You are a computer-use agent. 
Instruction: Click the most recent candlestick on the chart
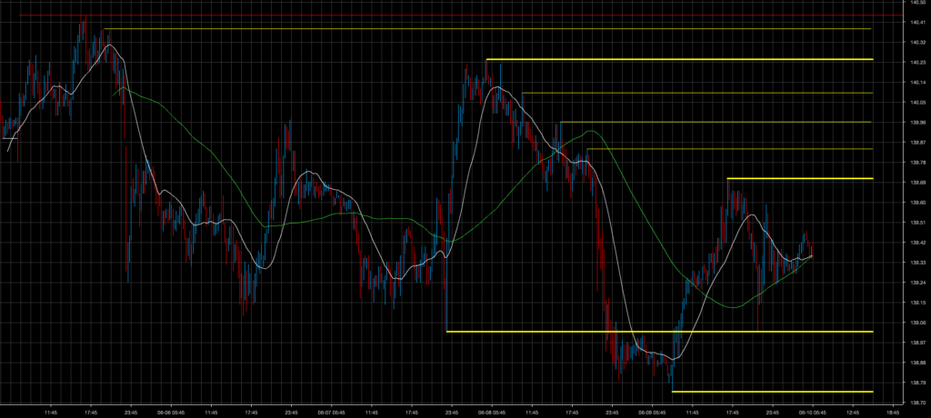pyautogui.click(x=811, y=250)
